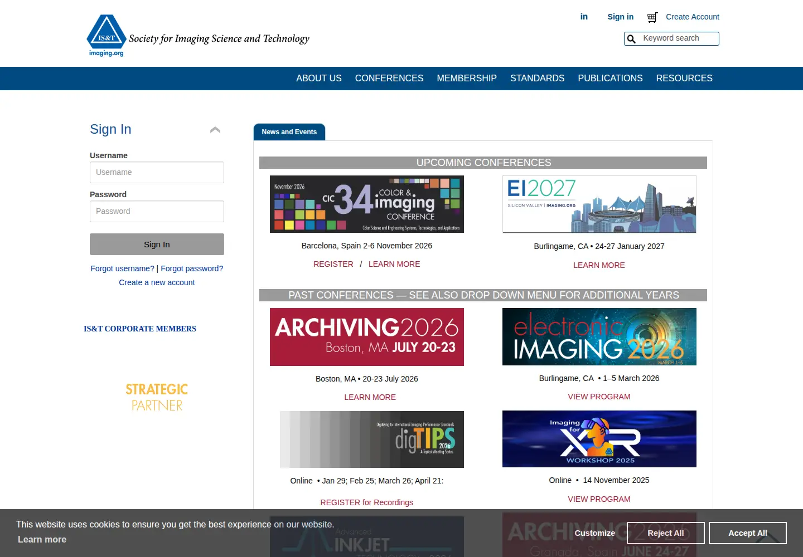This screenshot has width=803, height=557.
Task: Click the Create Account link
Action: point(693,17)
